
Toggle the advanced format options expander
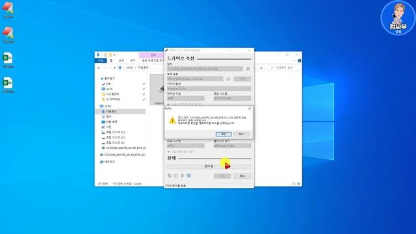pyautogui.click(x=181, y=151)
